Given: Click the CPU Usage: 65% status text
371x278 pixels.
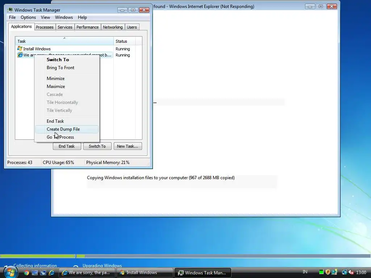Looking at the screenshot, I should click(x=58, y=163).
